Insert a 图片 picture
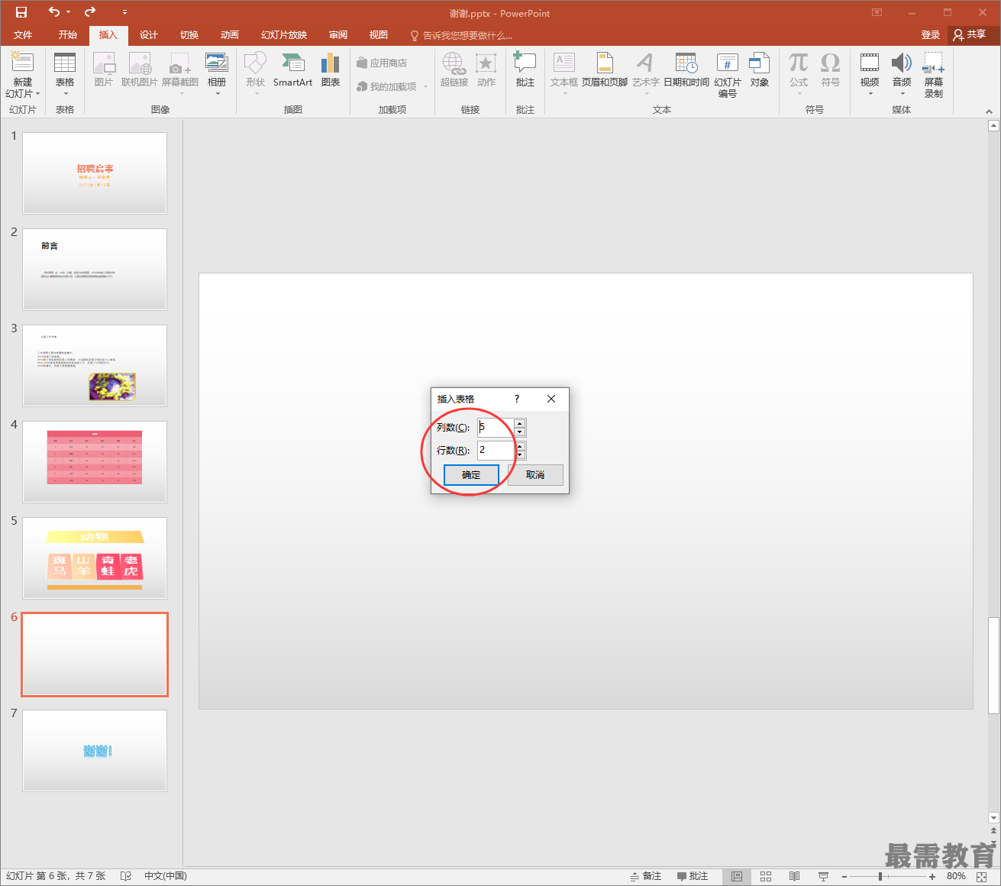Viewport: 1001px width, 886px height. pos(104,70)
